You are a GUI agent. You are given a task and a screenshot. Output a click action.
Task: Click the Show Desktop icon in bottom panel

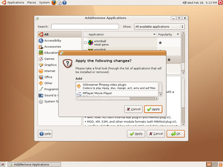coord(2,165)
